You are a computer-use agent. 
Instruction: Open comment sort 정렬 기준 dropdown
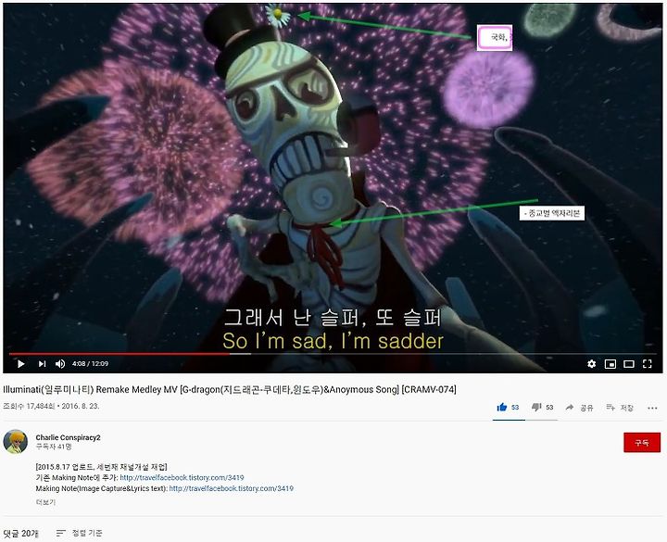click(79, 533)
